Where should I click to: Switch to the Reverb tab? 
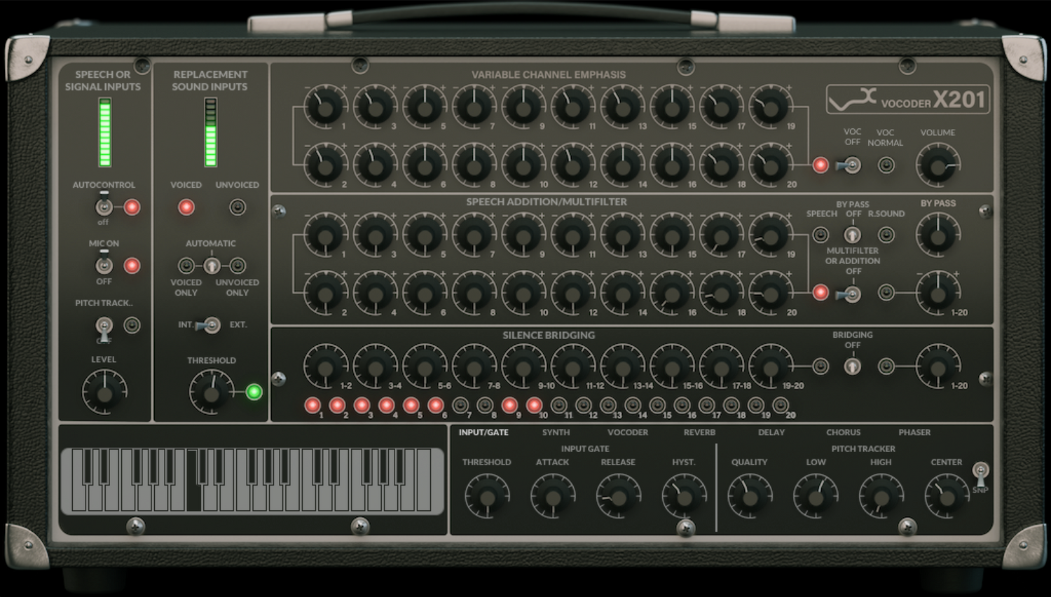(699, 432)
